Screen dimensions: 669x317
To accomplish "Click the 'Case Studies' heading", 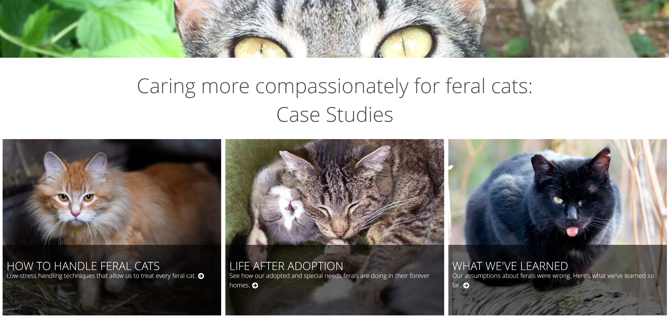I will coord(335,115).
